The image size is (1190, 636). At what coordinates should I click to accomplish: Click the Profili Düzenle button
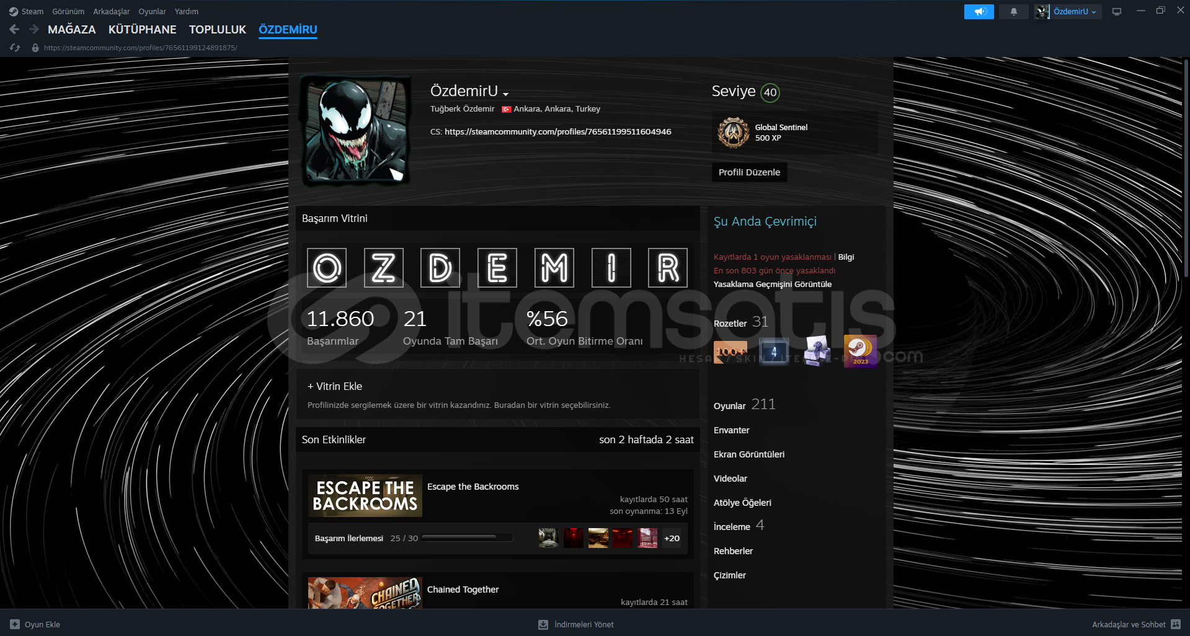click(x=749, y=172)
